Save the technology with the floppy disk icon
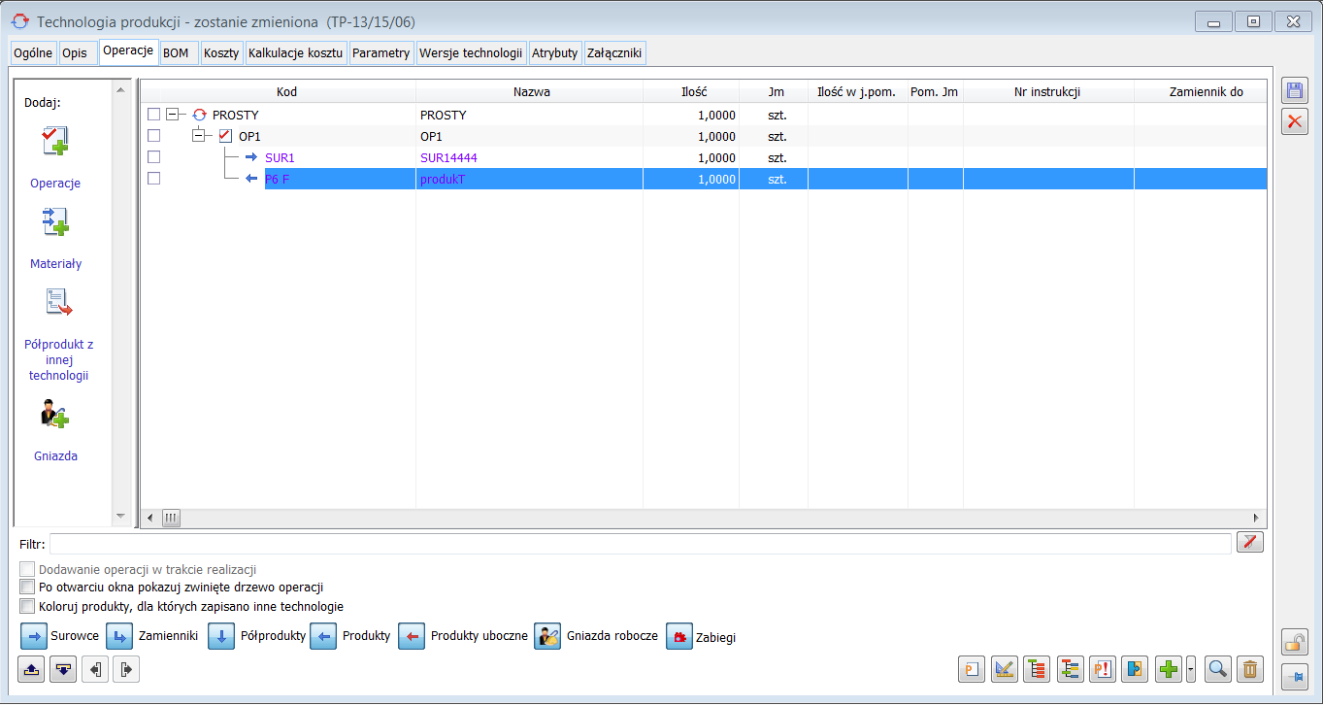The width and height of the screenshot is (1323, 706). tap(1295, 91)
